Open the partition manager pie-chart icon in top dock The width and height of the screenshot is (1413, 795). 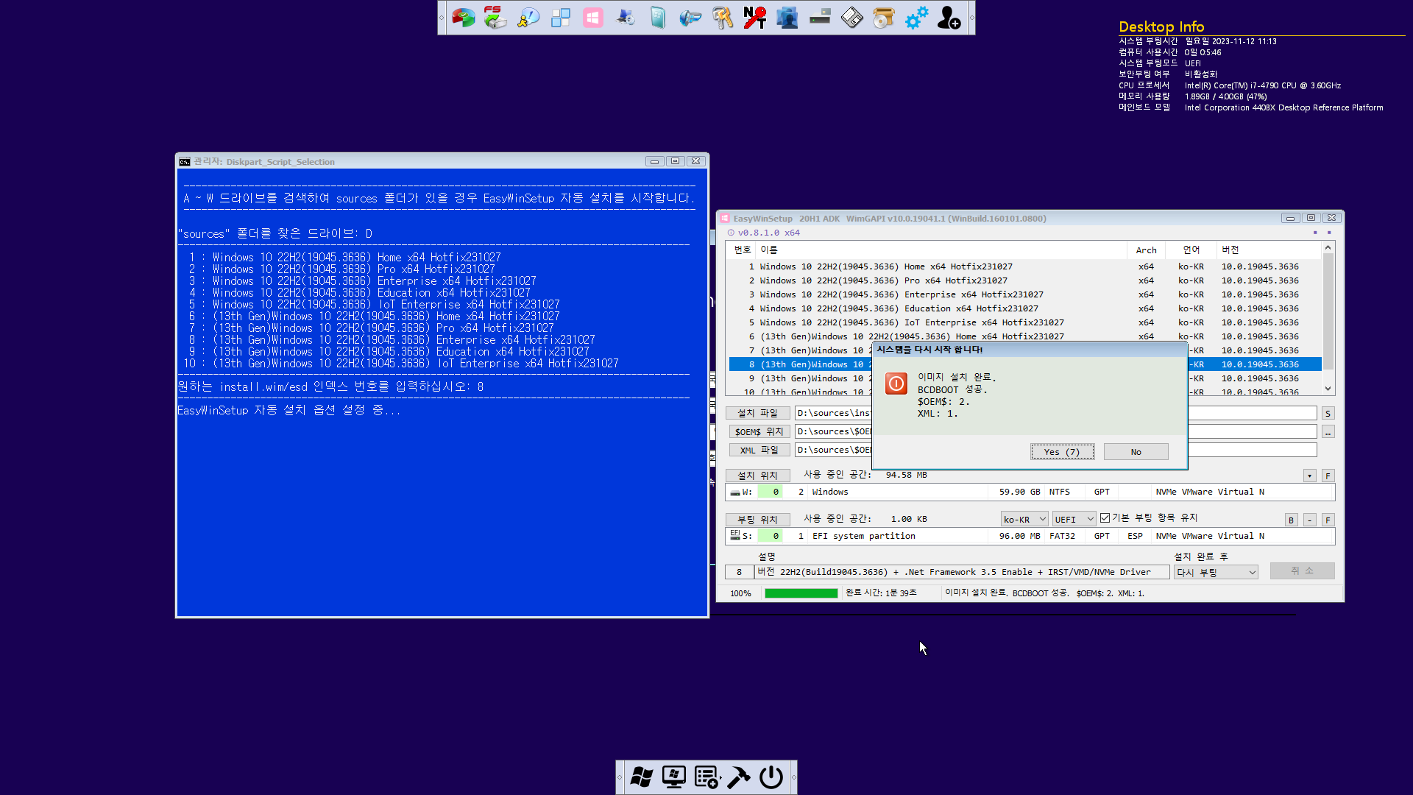(x=463, y=17)
